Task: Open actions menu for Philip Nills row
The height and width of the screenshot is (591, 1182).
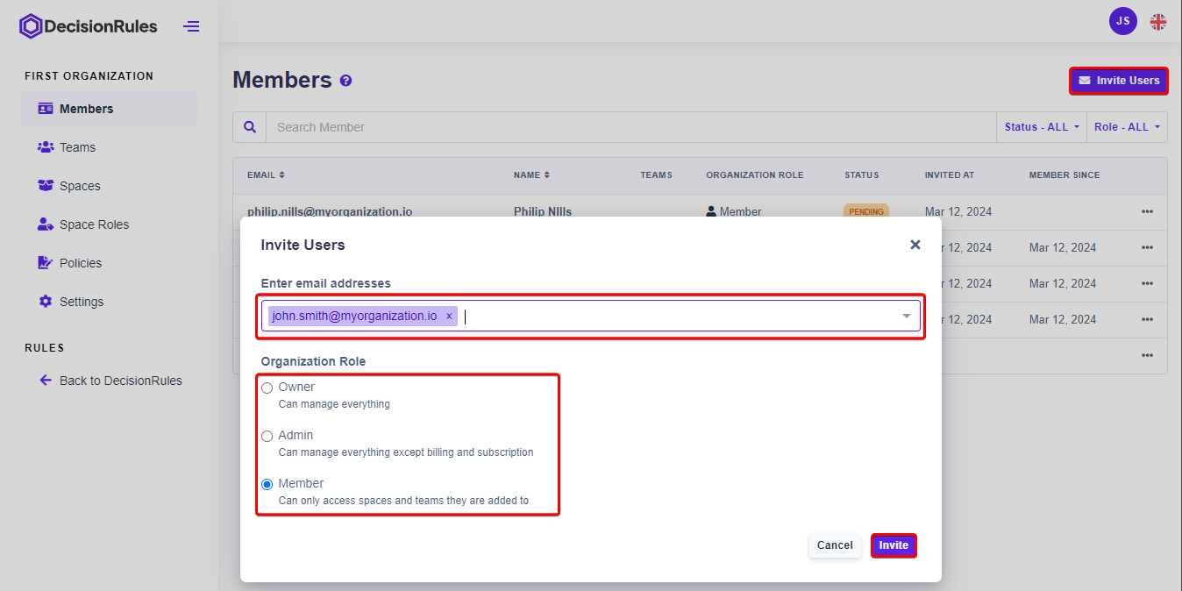Action: tap(1147, 211)
